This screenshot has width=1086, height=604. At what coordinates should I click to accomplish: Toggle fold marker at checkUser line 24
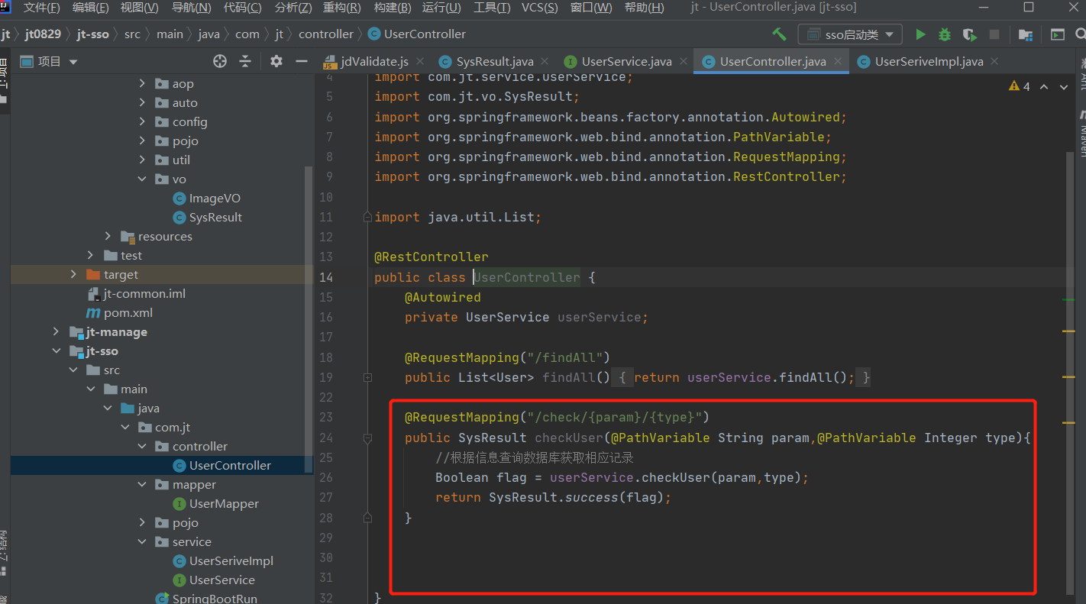tap(367, 438)
